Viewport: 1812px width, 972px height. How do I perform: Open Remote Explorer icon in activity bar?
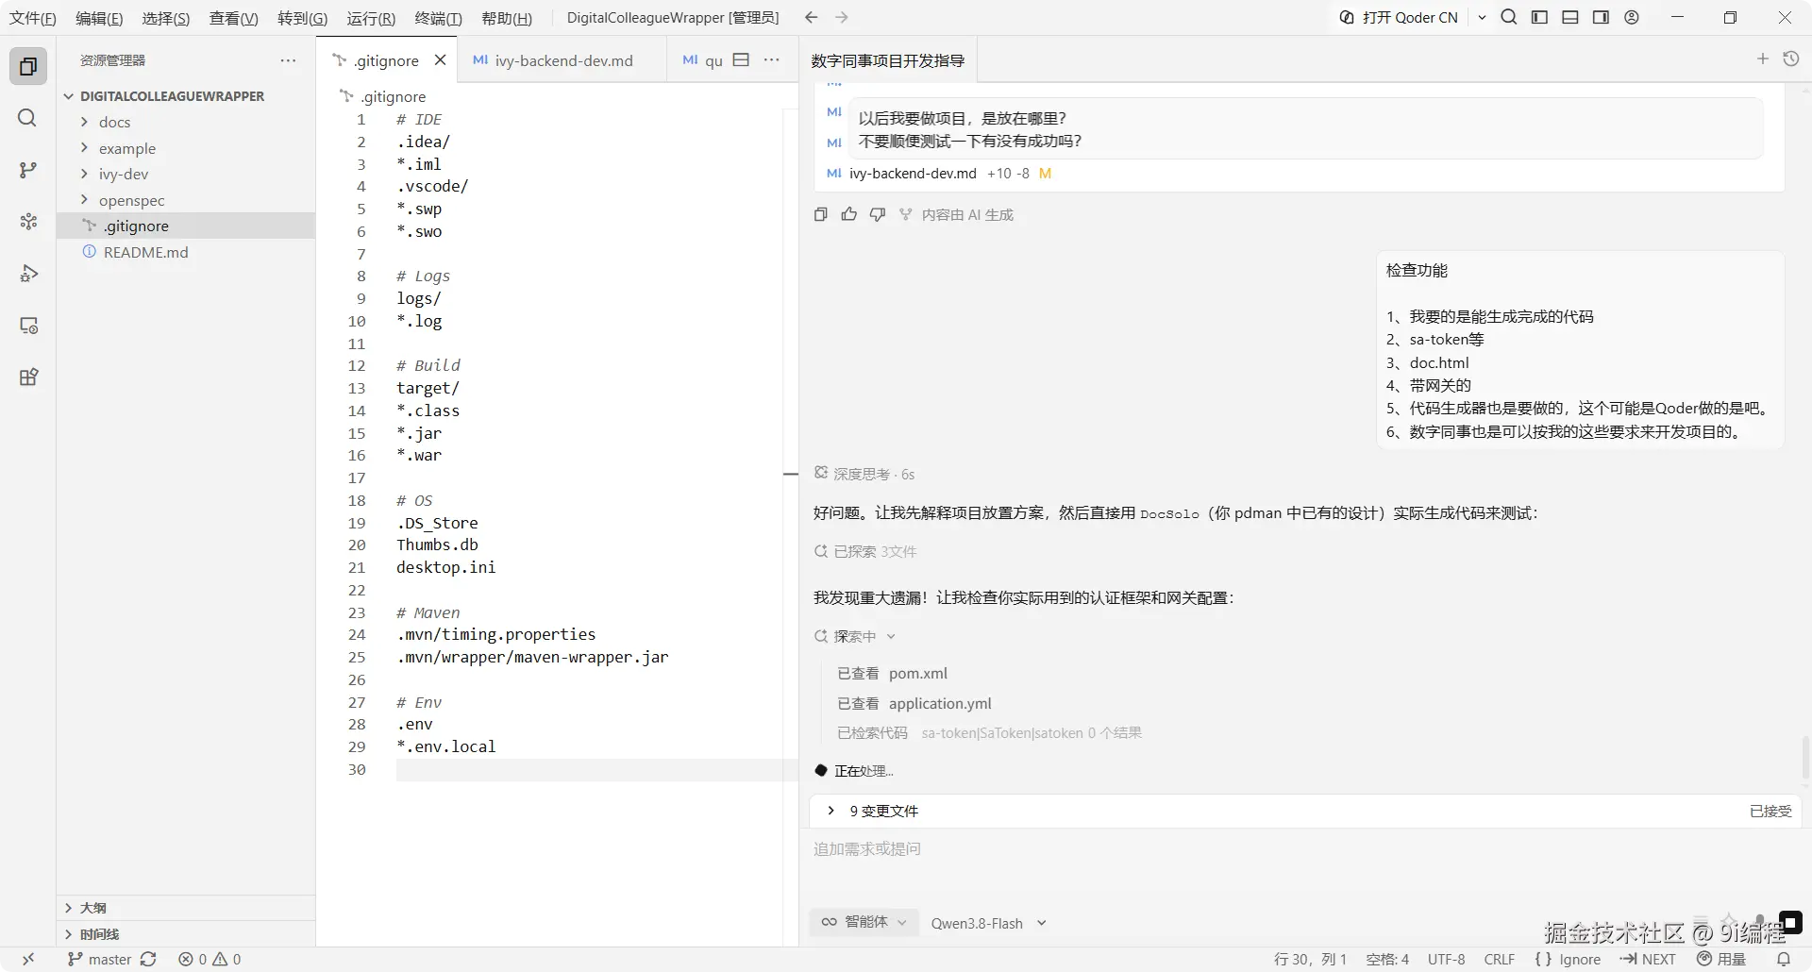coord(28,326)
